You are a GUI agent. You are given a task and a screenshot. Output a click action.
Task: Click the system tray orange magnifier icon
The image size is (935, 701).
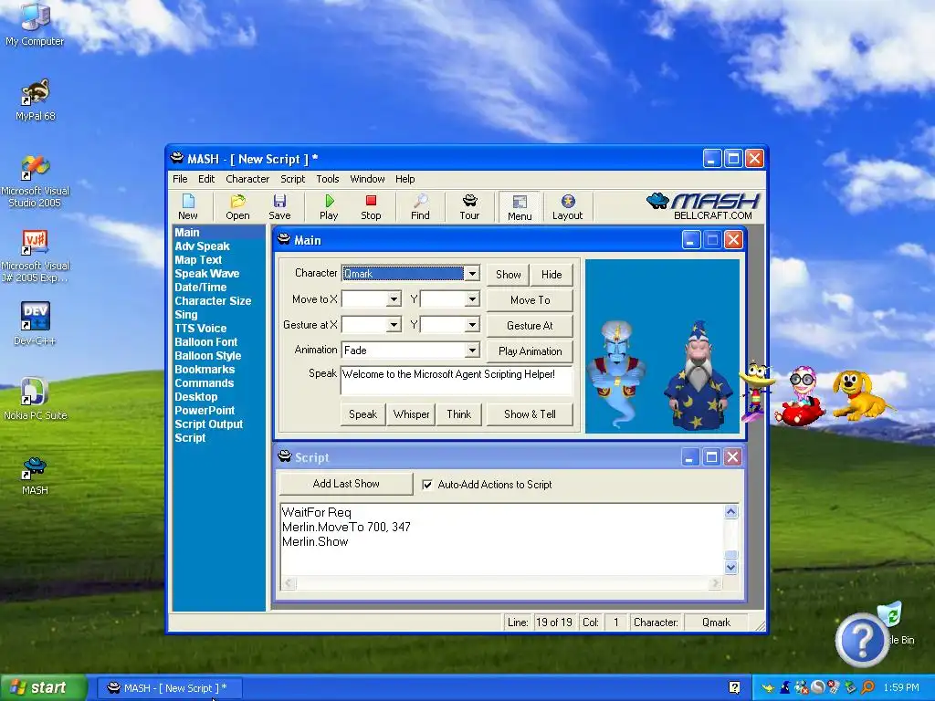[867, 687]
